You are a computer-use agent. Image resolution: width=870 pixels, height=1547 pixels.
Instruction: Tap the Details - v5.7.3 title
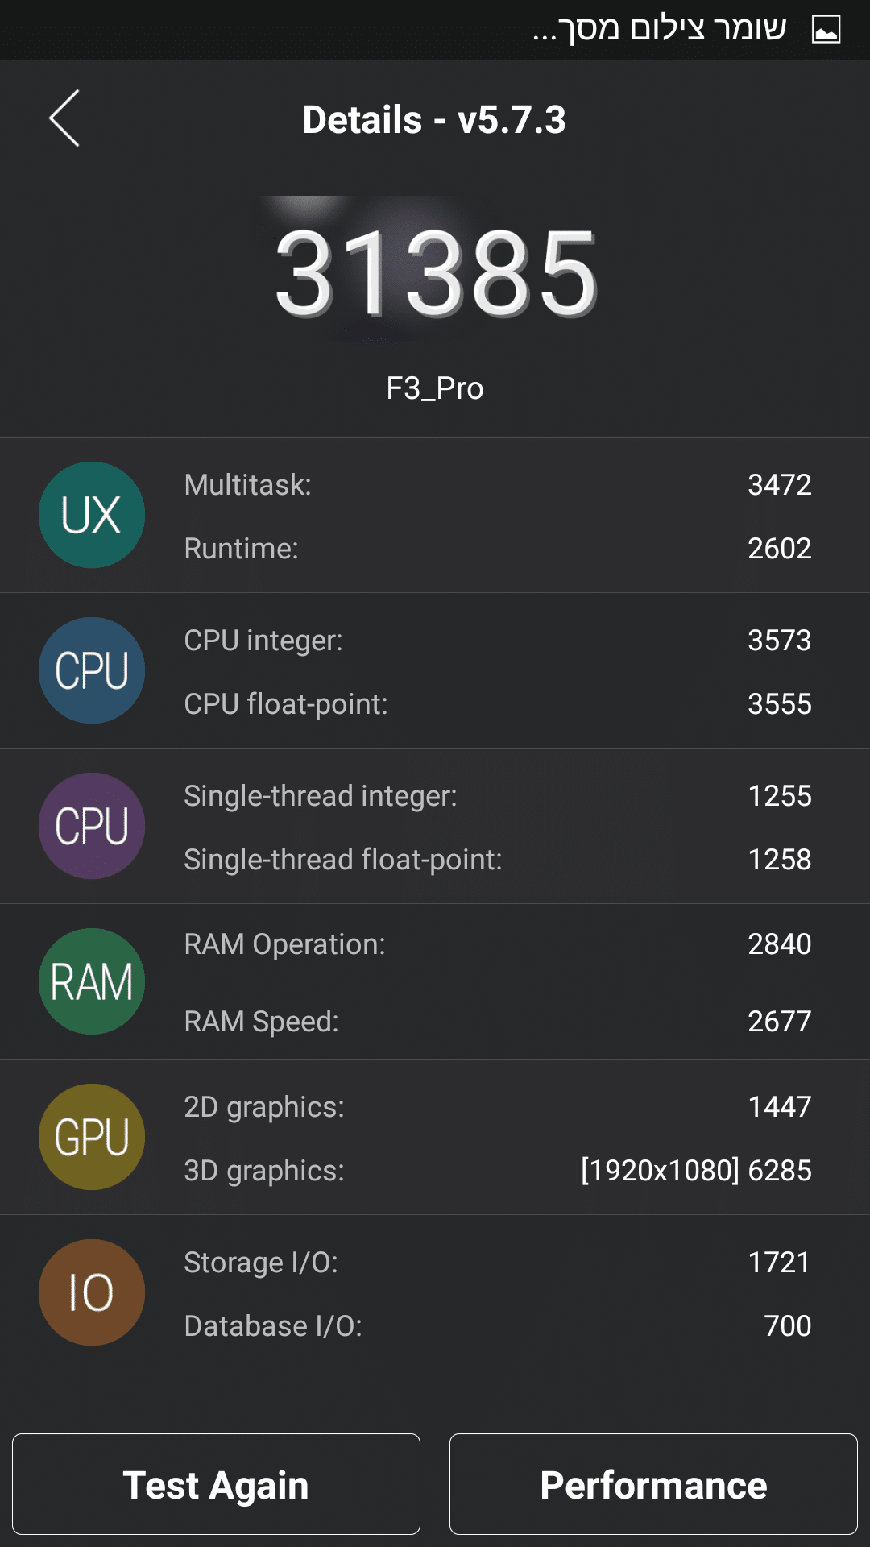434,120
